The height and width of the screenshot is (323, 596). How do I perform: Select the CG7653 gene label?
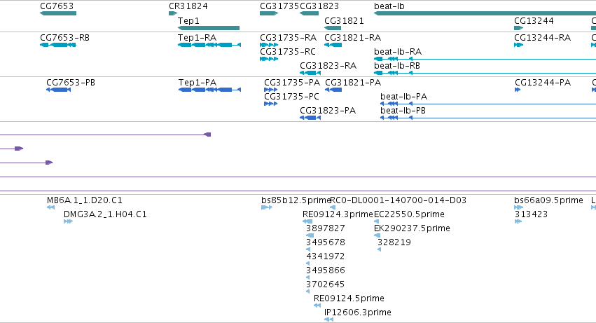tap(57, 6)
